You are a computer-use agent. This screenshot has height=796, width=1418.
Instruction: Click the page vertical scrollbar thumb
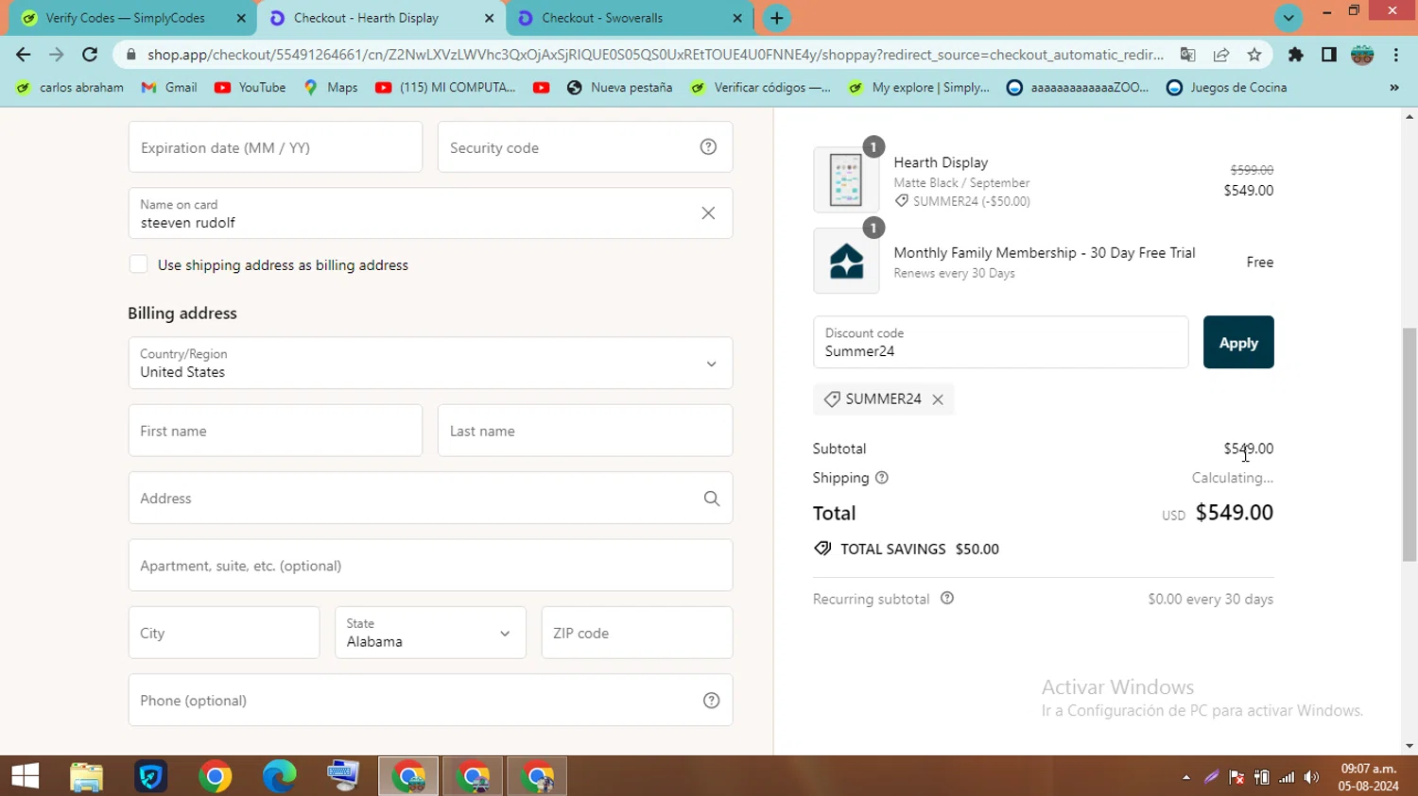click(1409, 444)
